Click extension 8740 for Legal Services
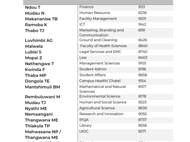 pos(143,52)
